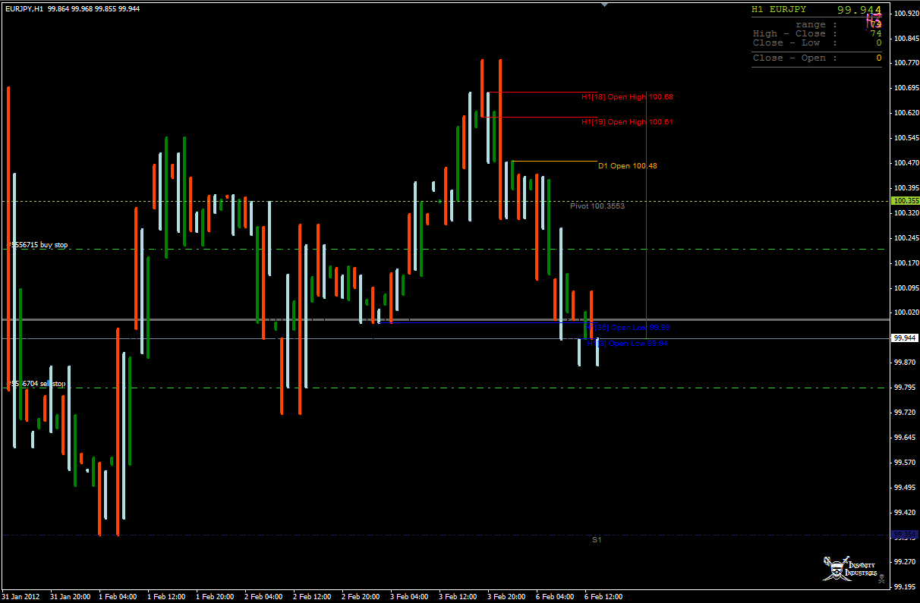Click the 99.795 price scale value
The width and height of the screenshot is (920, 603).
[x=906, y=388]
